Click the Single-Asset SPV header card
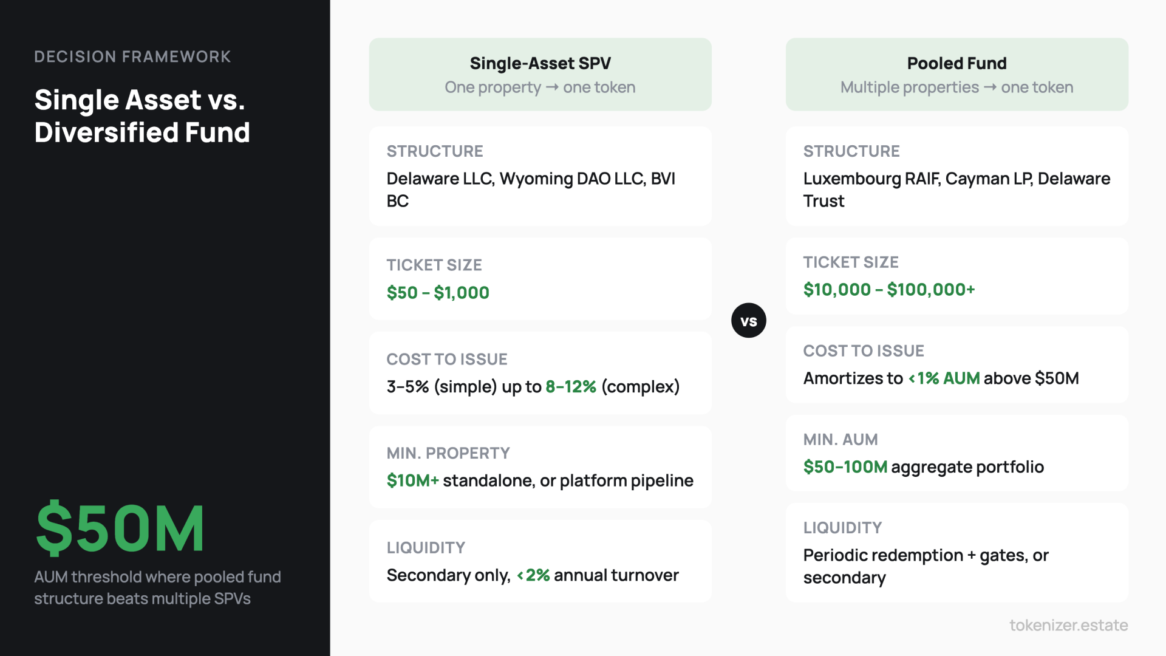1166x656 pixels. point(540,74)
